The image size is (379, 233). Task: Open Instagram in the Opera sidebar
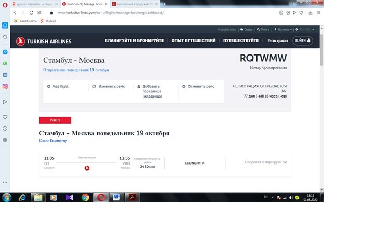5,86
